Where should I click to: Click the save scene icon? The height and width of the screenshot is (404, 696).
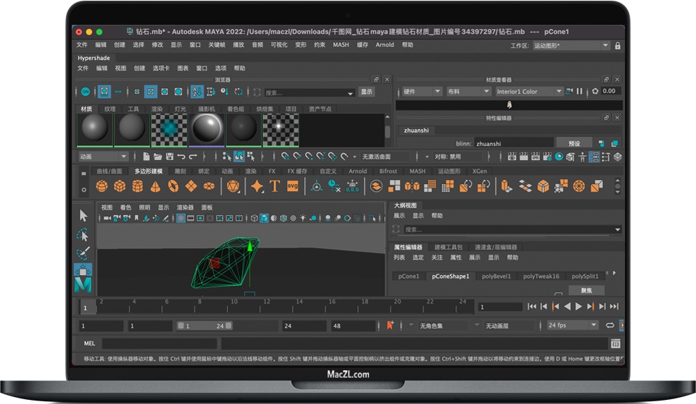point(170,157)
